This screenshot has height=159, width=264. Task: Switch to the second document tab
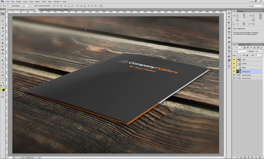[x=55, y=10]
